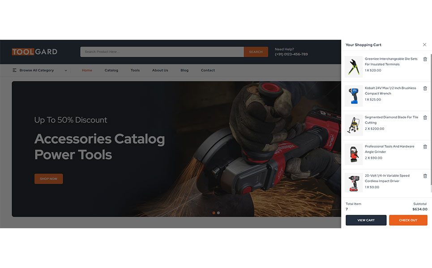
Task: Delete Kobalt 24V Compact Wrench from cart
Action: click(425, 88)
